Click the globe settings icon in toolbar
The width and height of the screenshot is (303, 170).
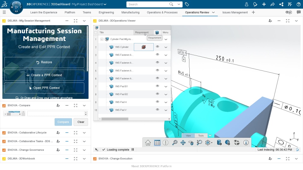(x=228, y=143)
